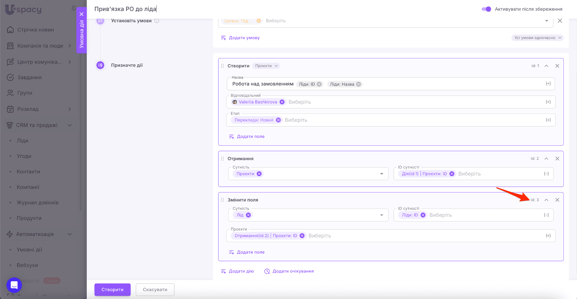Open 'Проєкти' entity type dropdown beside Створити
Viewport: 577px width, 299px height.
pos(266,66)
